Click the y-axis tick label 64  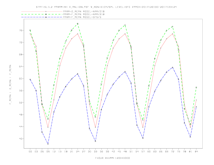(x=21, y=67)
